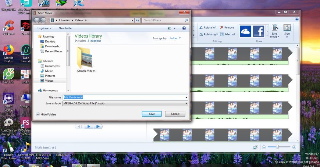
Task: Open Mozilla Firefox desktop icon
Action: (9, 54)
